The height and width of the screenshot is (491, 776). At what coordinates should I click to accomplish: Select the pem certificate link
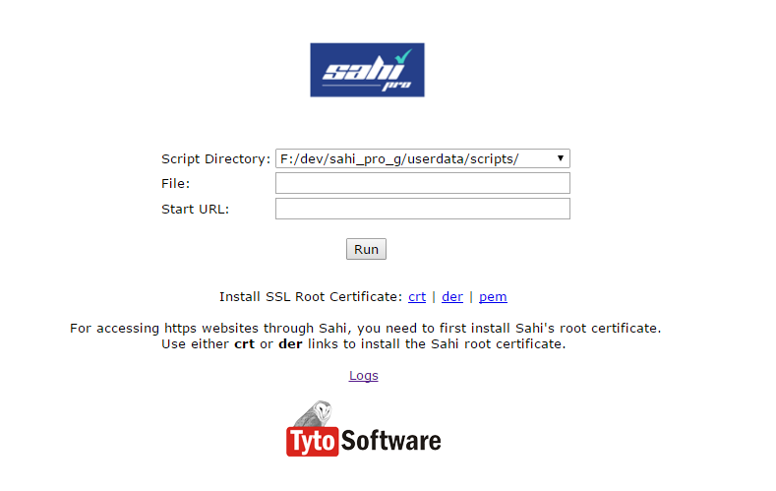[x=493, y=296]
